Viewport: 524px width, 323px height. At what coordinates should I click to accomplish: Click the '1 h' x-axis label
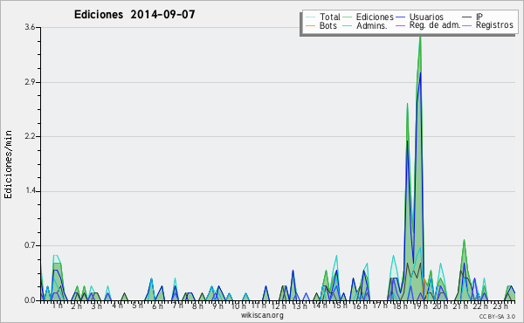click(x=57, y=306)
